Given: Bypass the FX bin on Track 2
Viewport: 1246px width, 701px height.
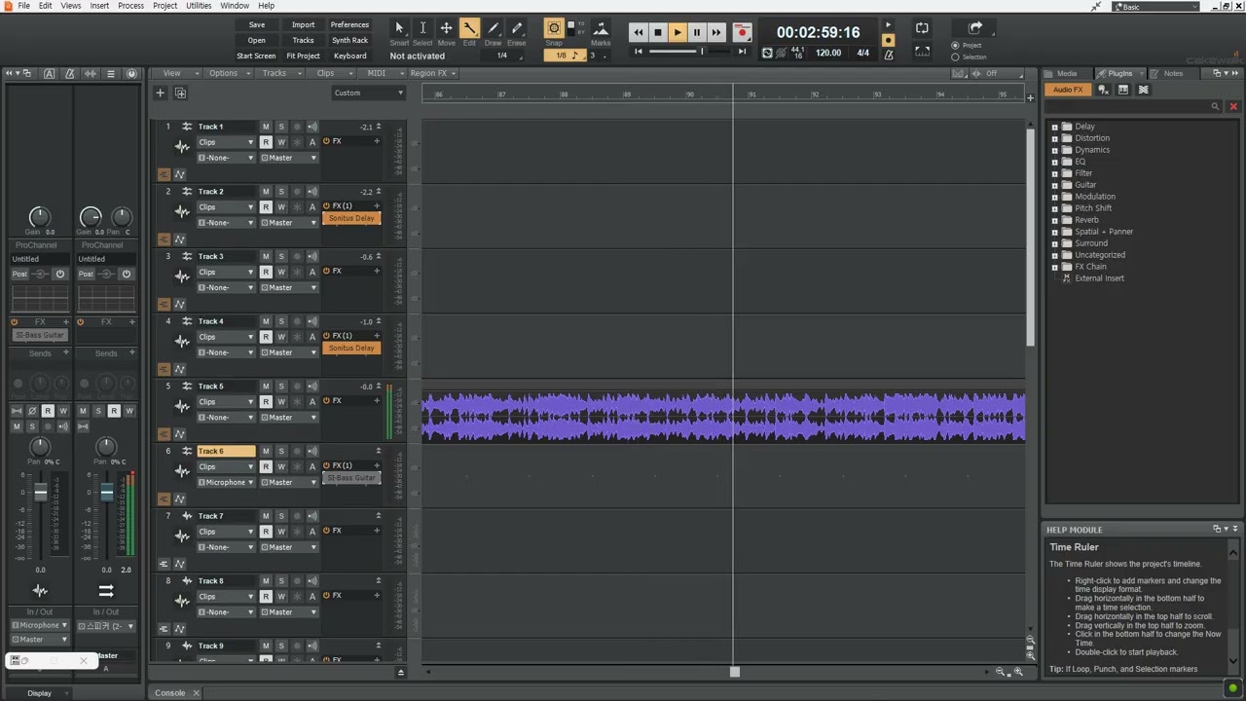Looking at the screenshot, I should tap(327, 206).
